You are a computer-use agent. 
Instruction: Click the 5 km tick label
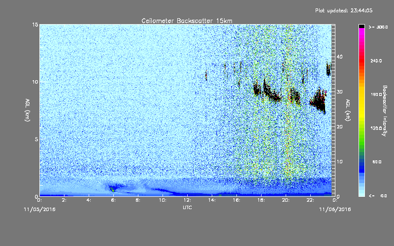(36, 139)
